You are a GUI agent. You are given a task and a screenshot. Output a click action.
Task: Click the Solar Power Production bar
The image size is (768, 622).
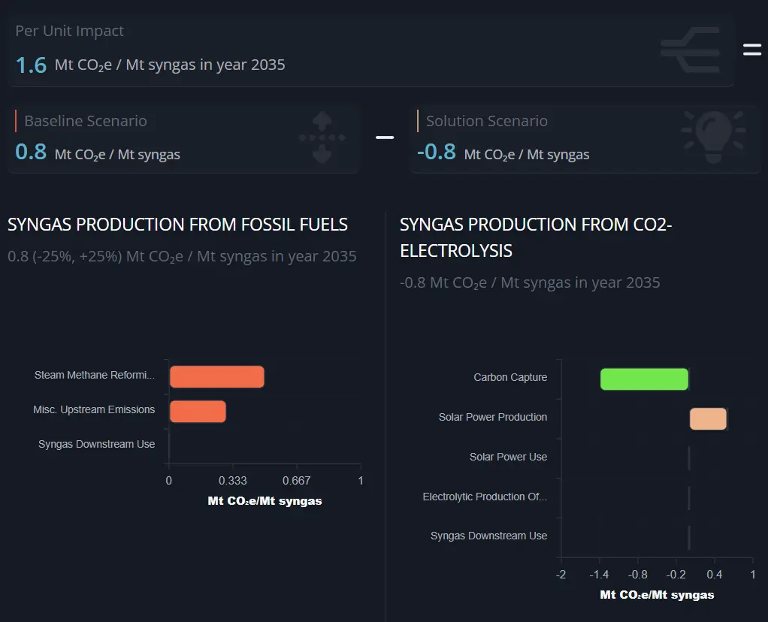click(x=708, y=418)
